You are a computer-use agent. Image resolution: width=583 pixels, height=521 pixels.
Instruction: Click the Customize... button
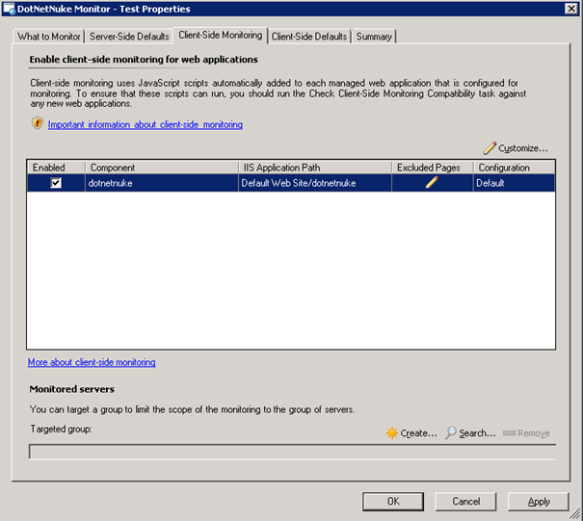[x=516, y=148]
